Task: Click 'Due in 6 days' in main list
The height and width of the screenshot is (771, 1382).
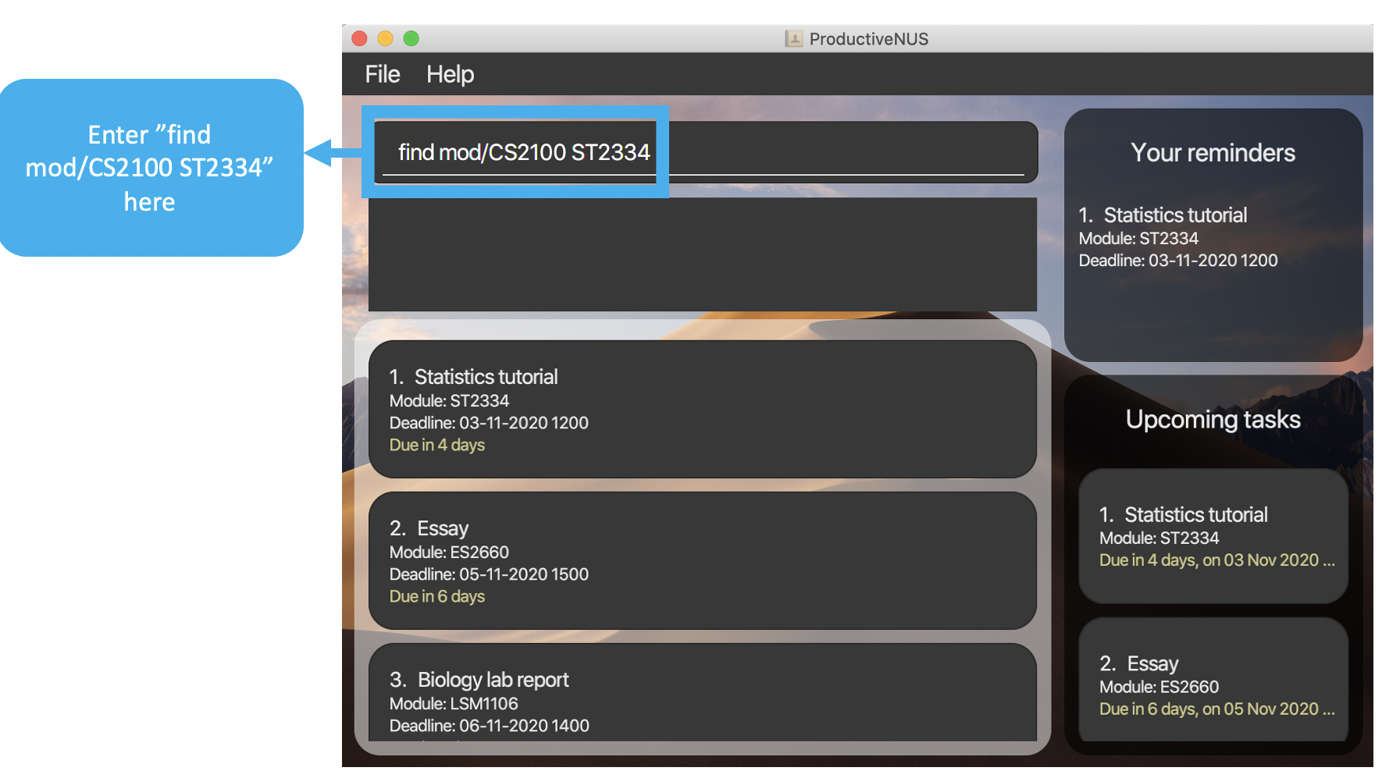Action: [x=437, y=596]
